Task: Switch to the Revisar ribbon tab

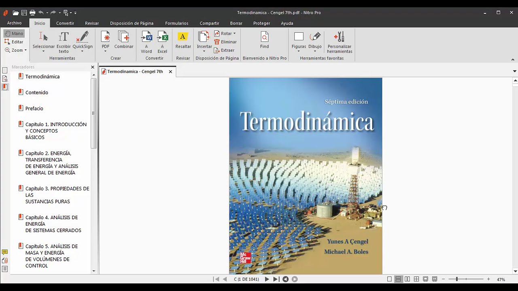Action: [x=92, y=23]
